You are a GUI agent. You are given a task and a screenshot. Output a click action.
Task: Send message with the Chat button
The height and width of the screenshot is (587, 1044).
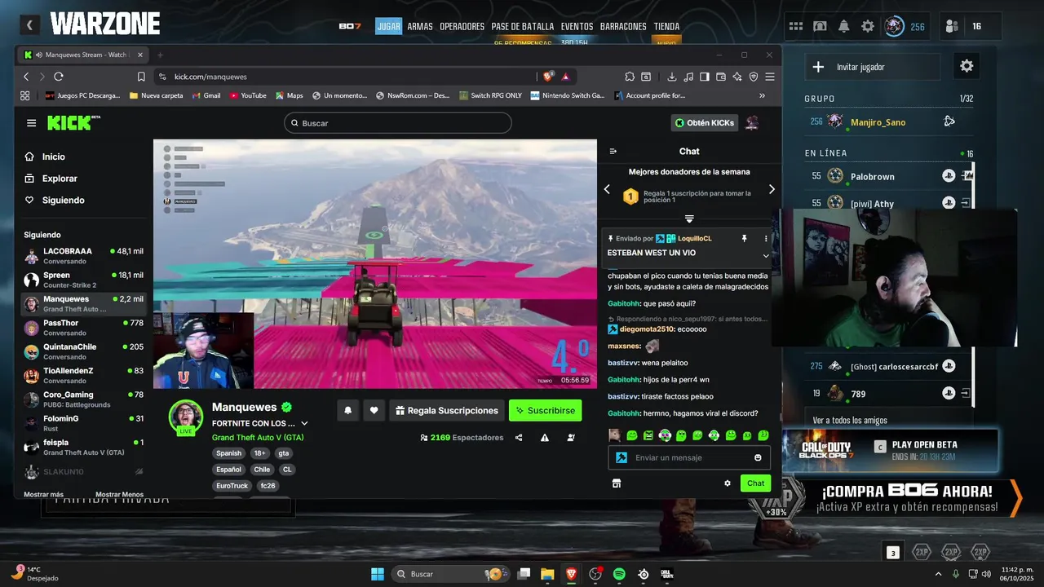point(755,483)
